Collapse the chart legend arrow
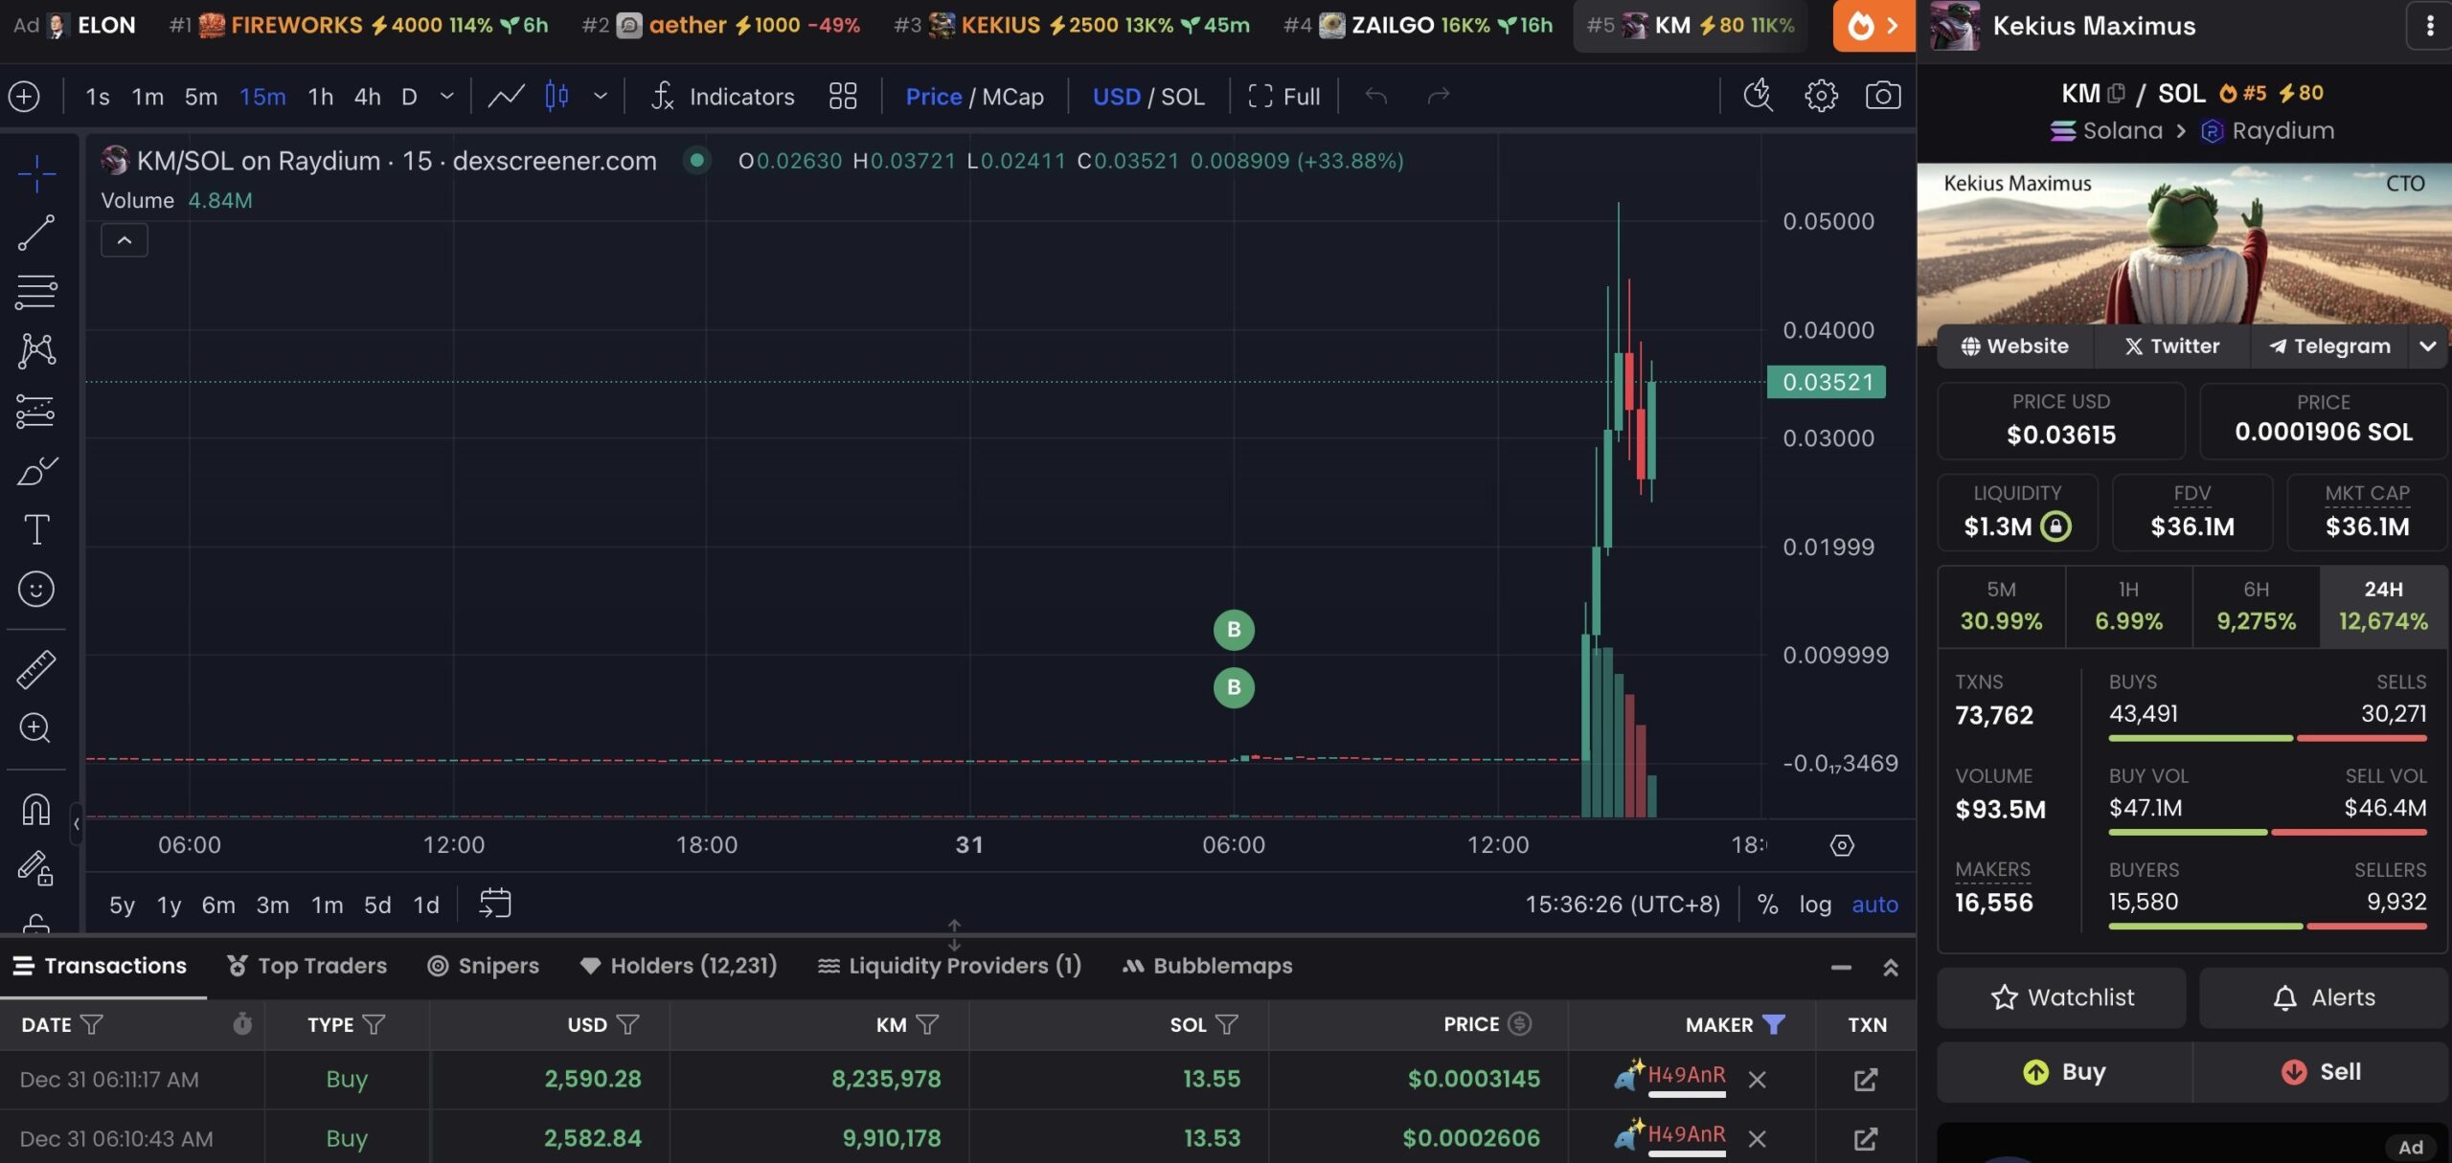The image size is (2452, 1163). [x=125, y=240]
